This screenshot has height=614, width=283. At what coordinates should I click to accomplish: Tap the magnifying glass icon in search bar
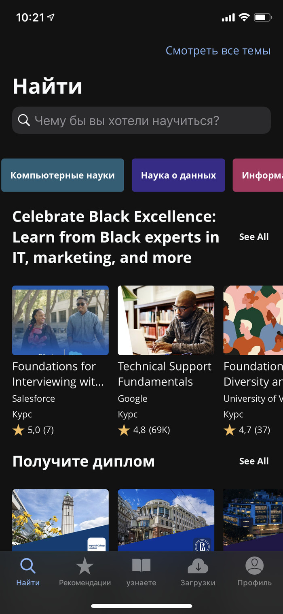[24, 120]
